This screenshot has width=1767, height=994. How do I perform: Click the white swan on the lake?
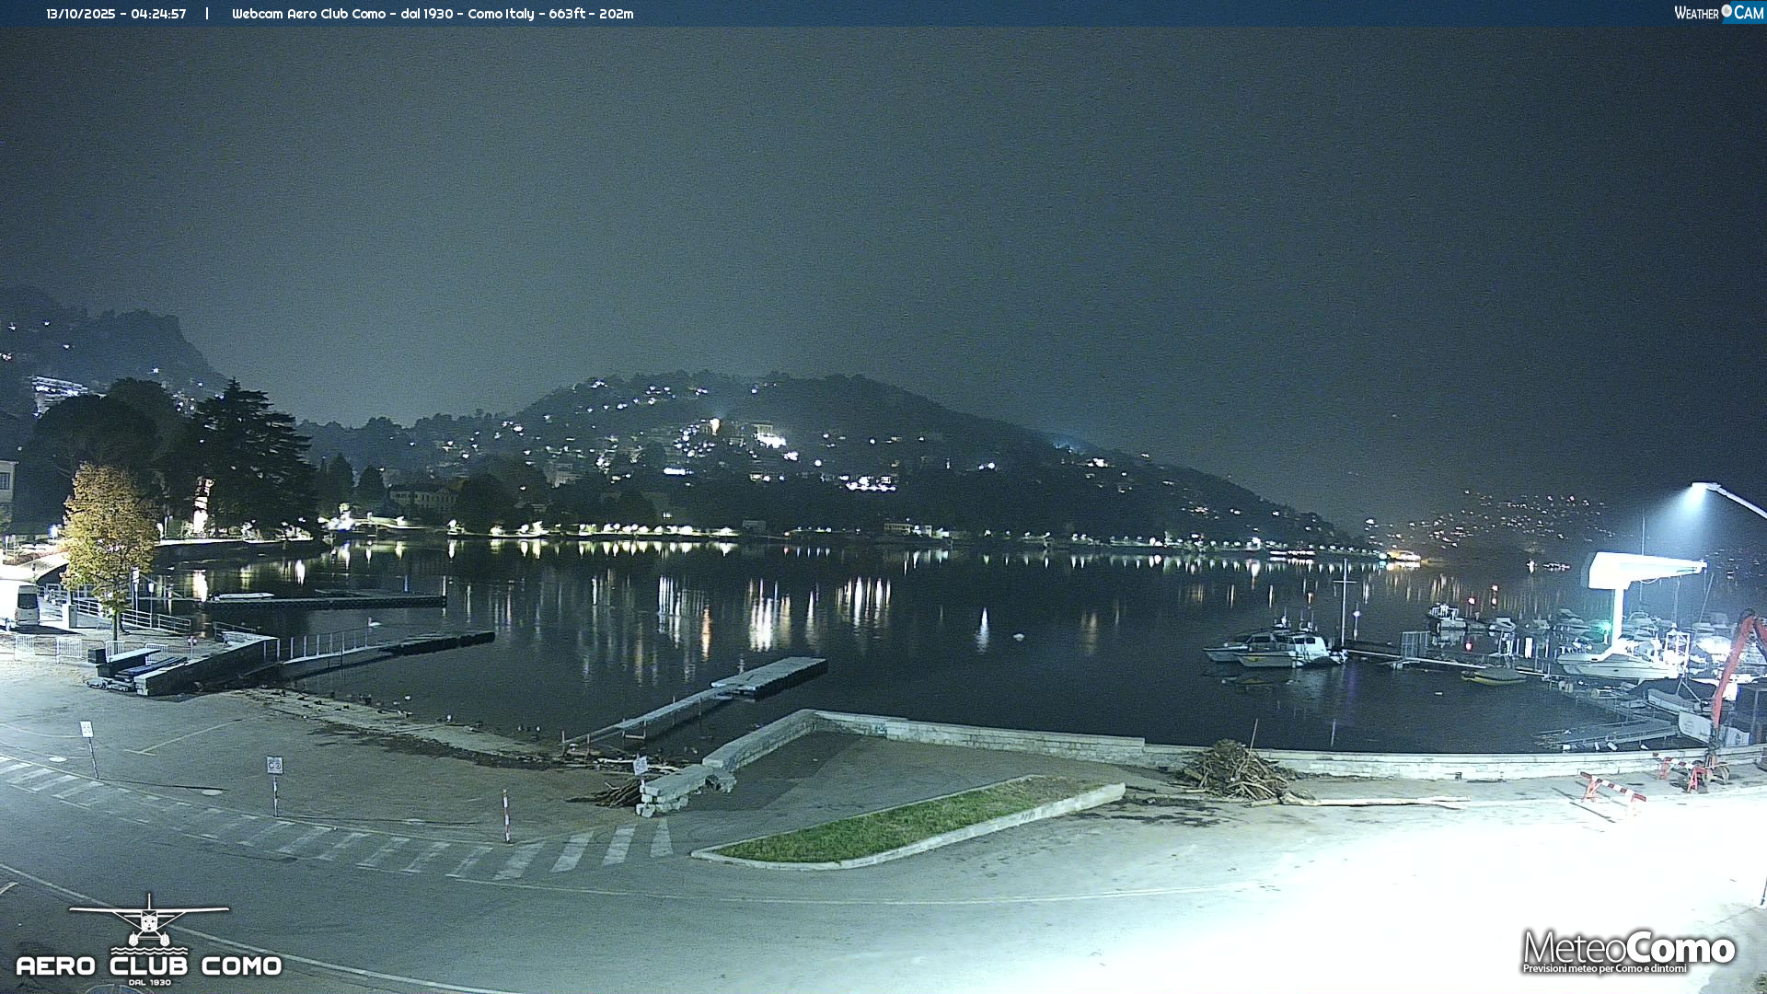click(x=374, y=622)
